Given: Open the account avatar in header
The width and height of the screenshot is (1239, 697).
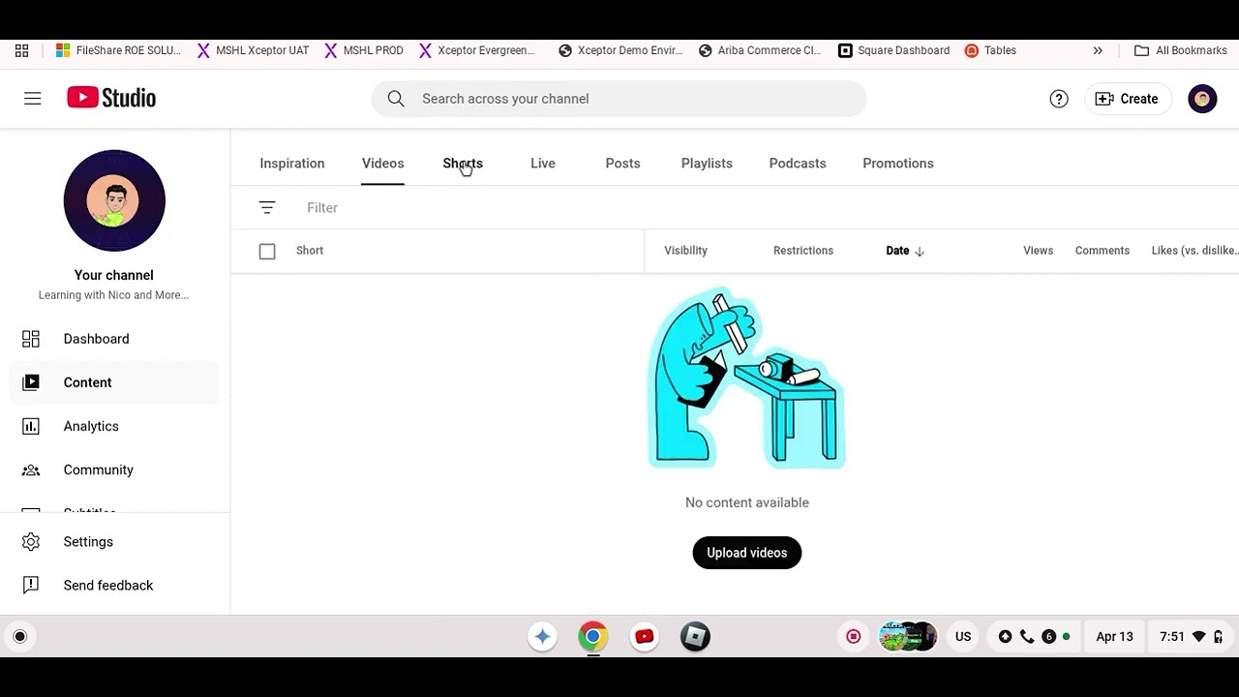Looking at the screenshot, I should (x=1202, y=99).
